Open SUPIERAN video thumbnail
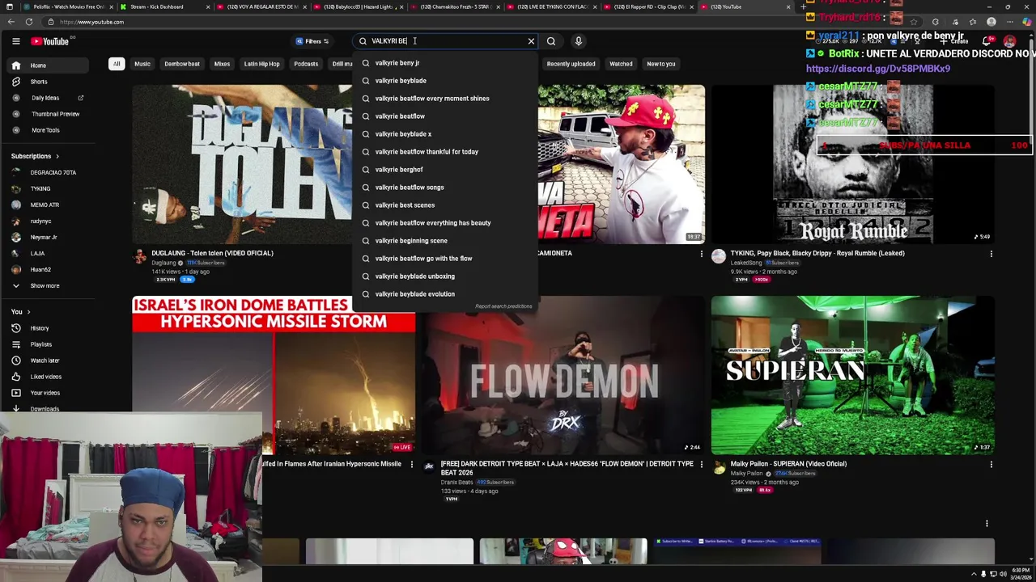1036x582 pixels. pos(853,375)
